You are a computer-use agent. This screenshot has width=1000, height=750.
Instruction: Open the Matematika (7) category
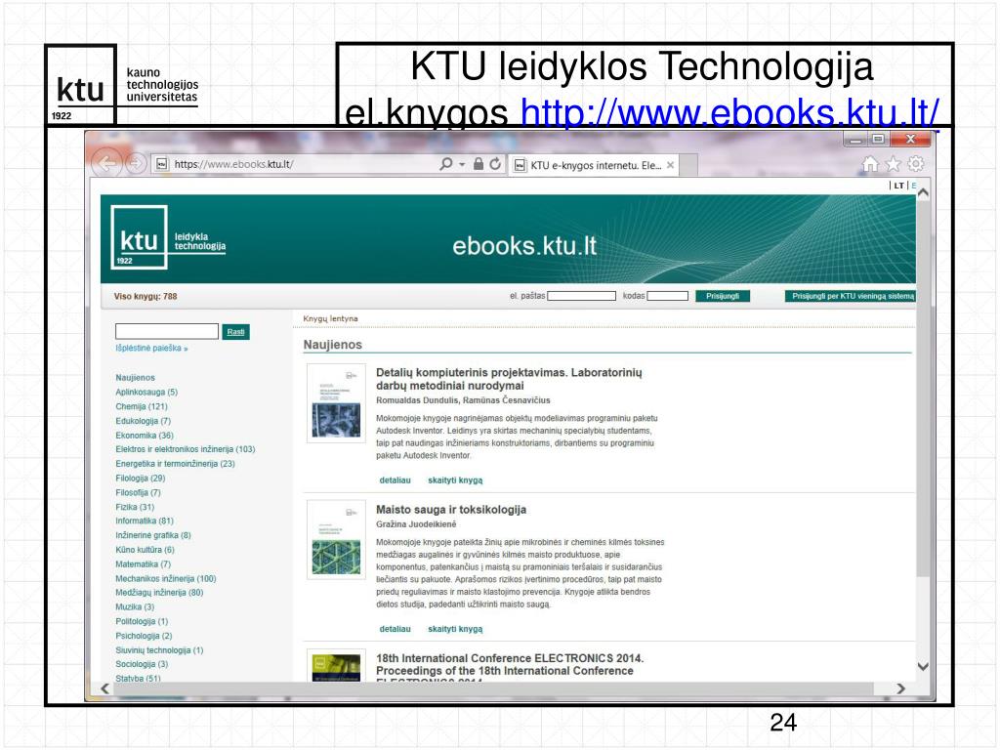click(144, 564)
